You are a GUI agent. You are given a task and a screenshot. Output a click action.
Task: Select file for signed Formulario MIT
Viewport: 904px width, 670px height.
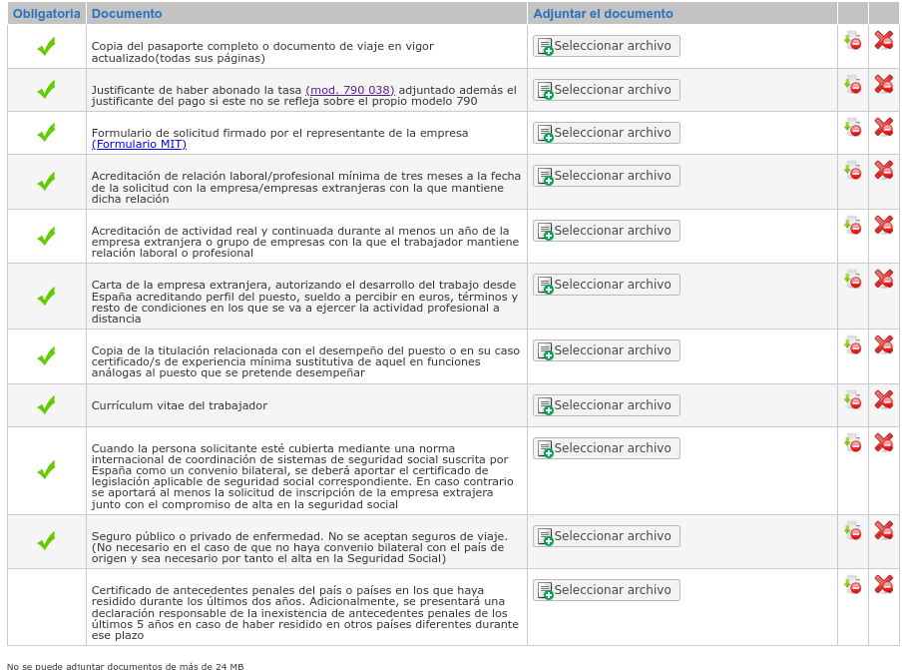(607, 133)
